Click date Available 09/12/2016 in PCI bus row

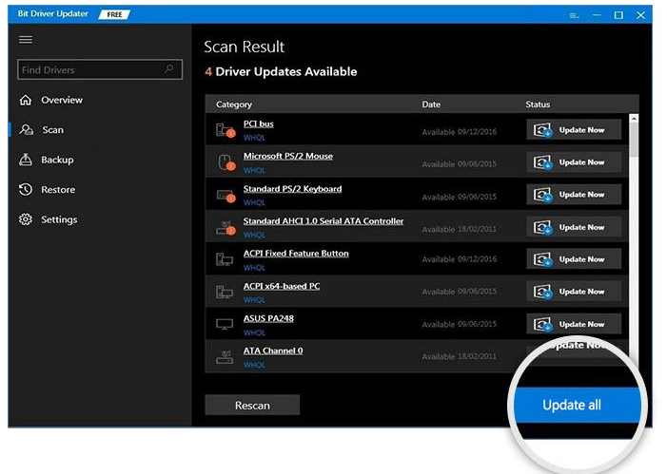coord(459,132)
